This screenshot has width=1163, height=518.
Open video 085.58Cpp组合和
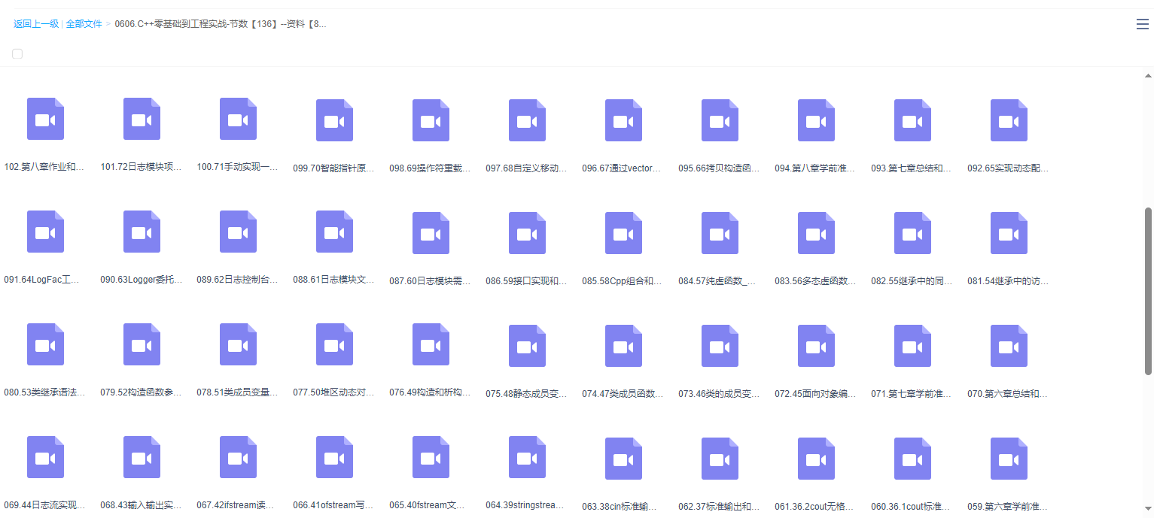[x=623, y=233]
